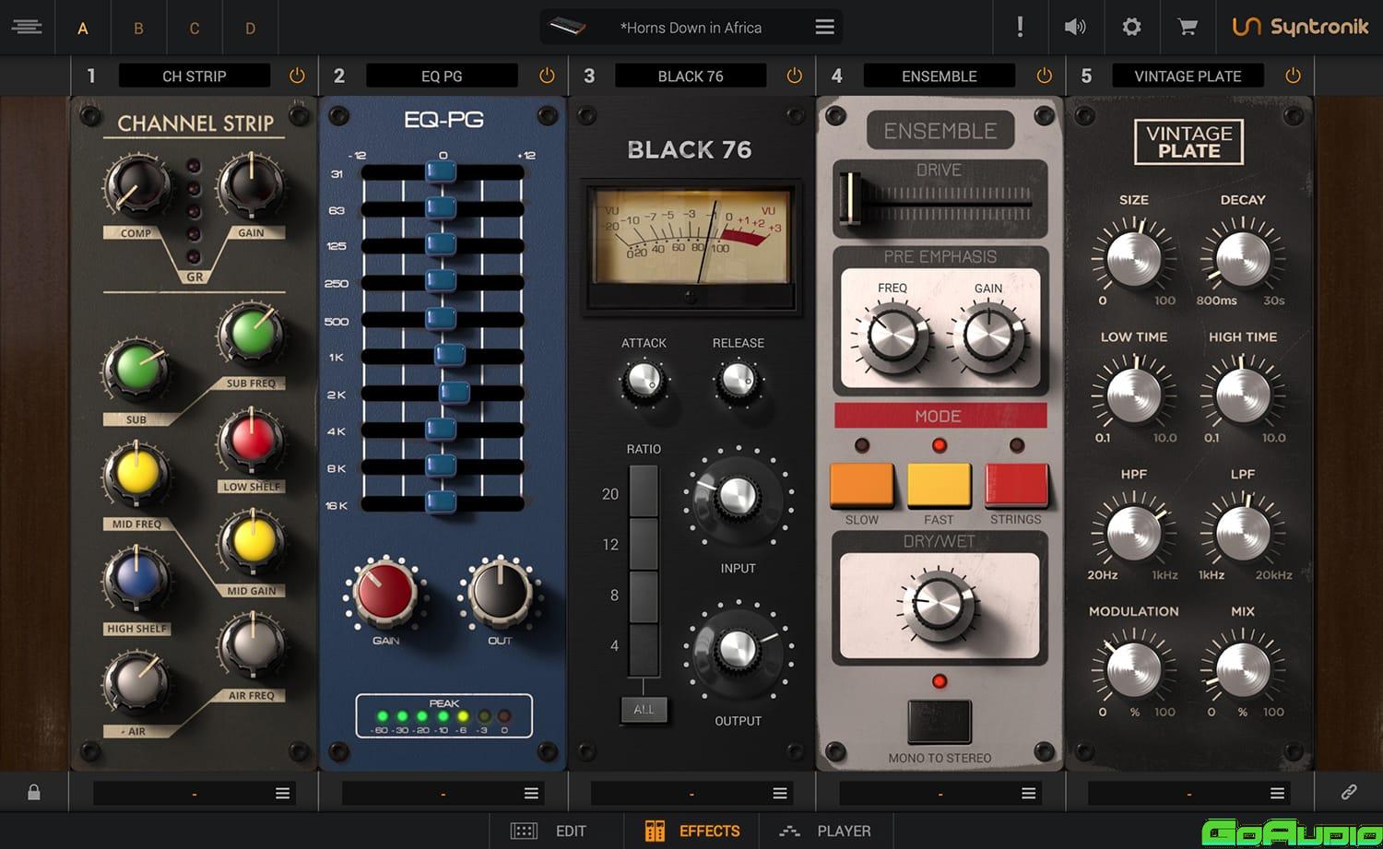The image size is (1383, 849).
Task: Click the panic exclamation icon
Action: coord(1020,27)
